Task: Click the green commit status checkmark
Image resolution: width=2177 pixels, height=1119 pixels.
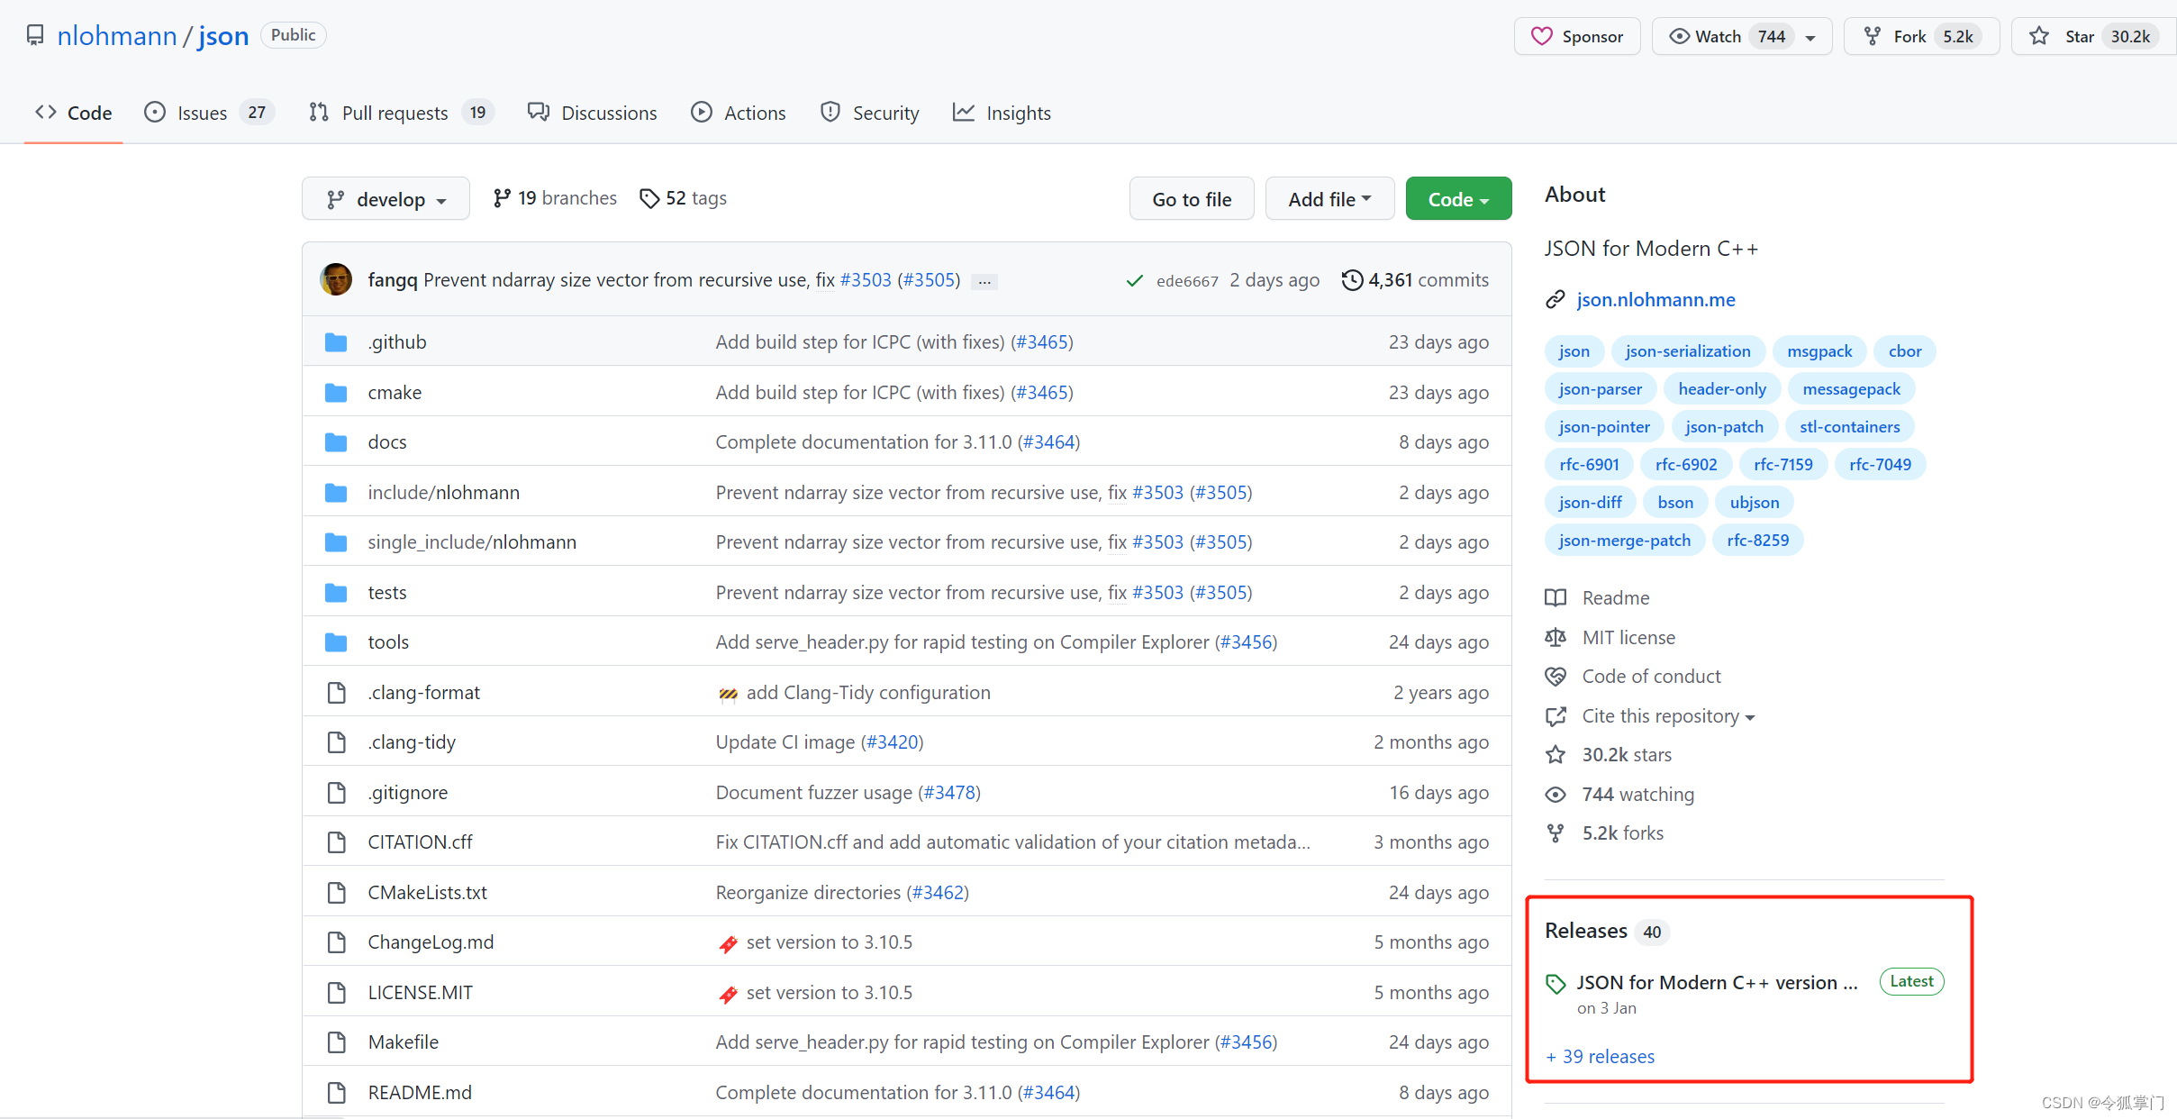Action: [1134, 281]
